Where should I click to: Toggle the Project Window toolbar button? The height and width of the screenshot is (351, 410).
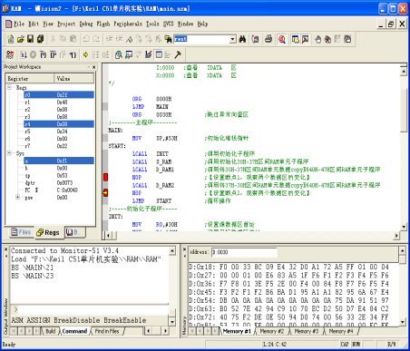click(x=295, y=39)
